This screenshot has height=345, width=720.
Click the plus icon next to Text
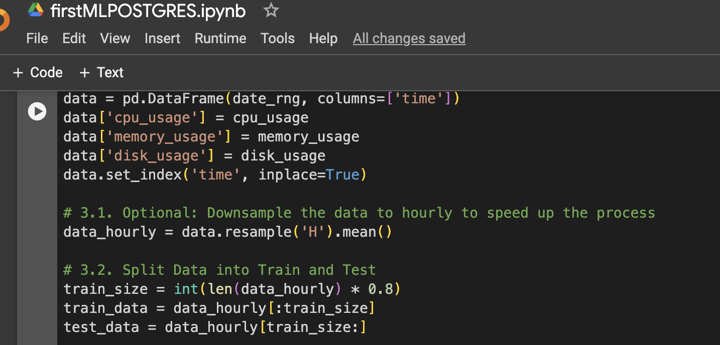84,72
